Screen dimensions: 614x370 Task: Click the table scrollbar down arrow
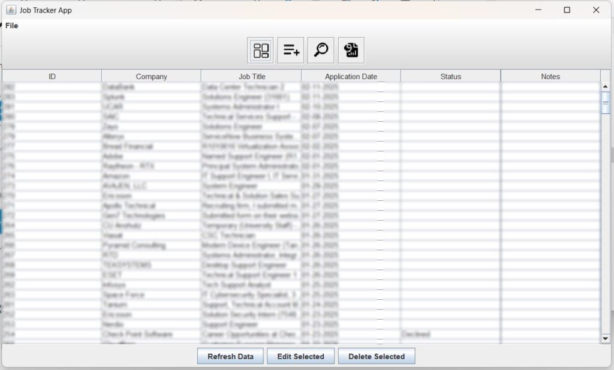606,339
